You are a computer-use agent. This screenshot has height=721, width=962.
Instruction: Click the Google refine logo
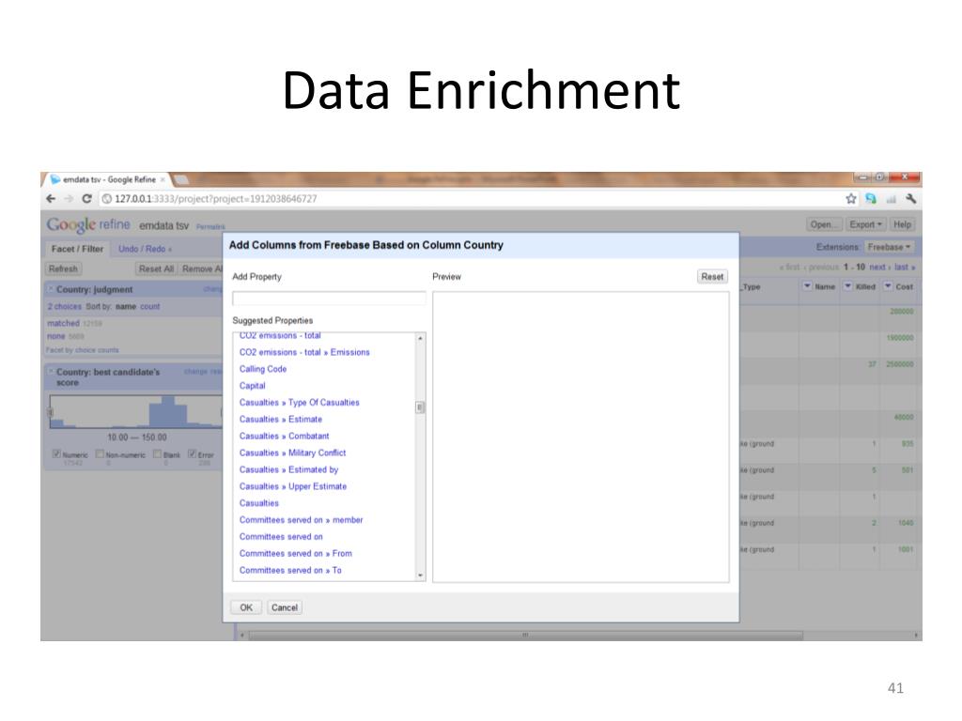coord(88,225)
